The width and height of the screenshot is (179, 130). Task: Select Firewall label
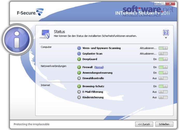click(x=88, y=67)
